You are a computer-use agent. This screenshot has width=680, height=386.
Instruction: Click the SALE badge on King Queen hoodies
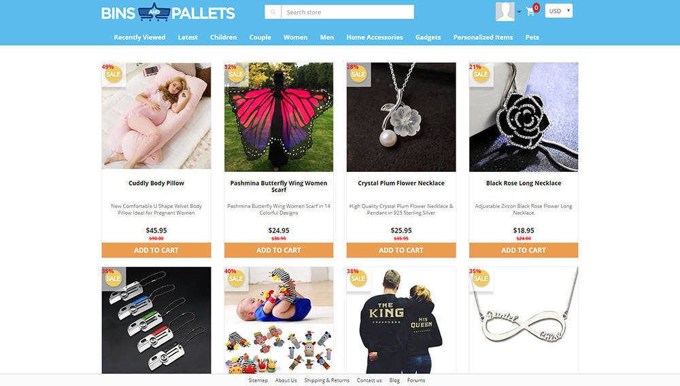(358, 279)
